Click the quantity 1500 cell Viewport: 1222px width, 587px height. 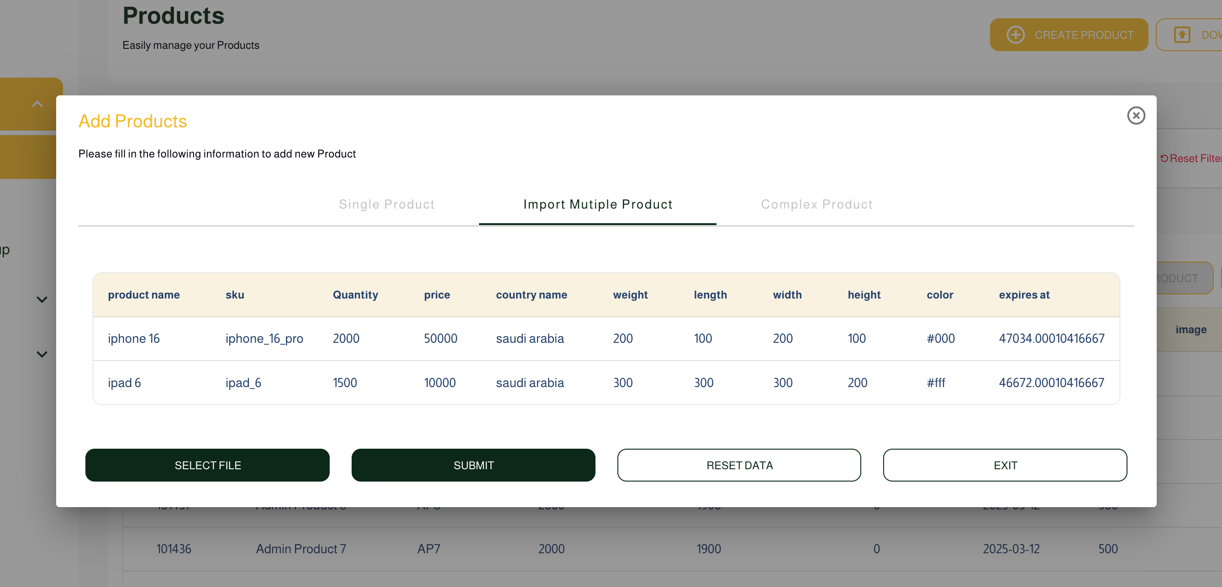pyautogui.click(x=345, y=383)
